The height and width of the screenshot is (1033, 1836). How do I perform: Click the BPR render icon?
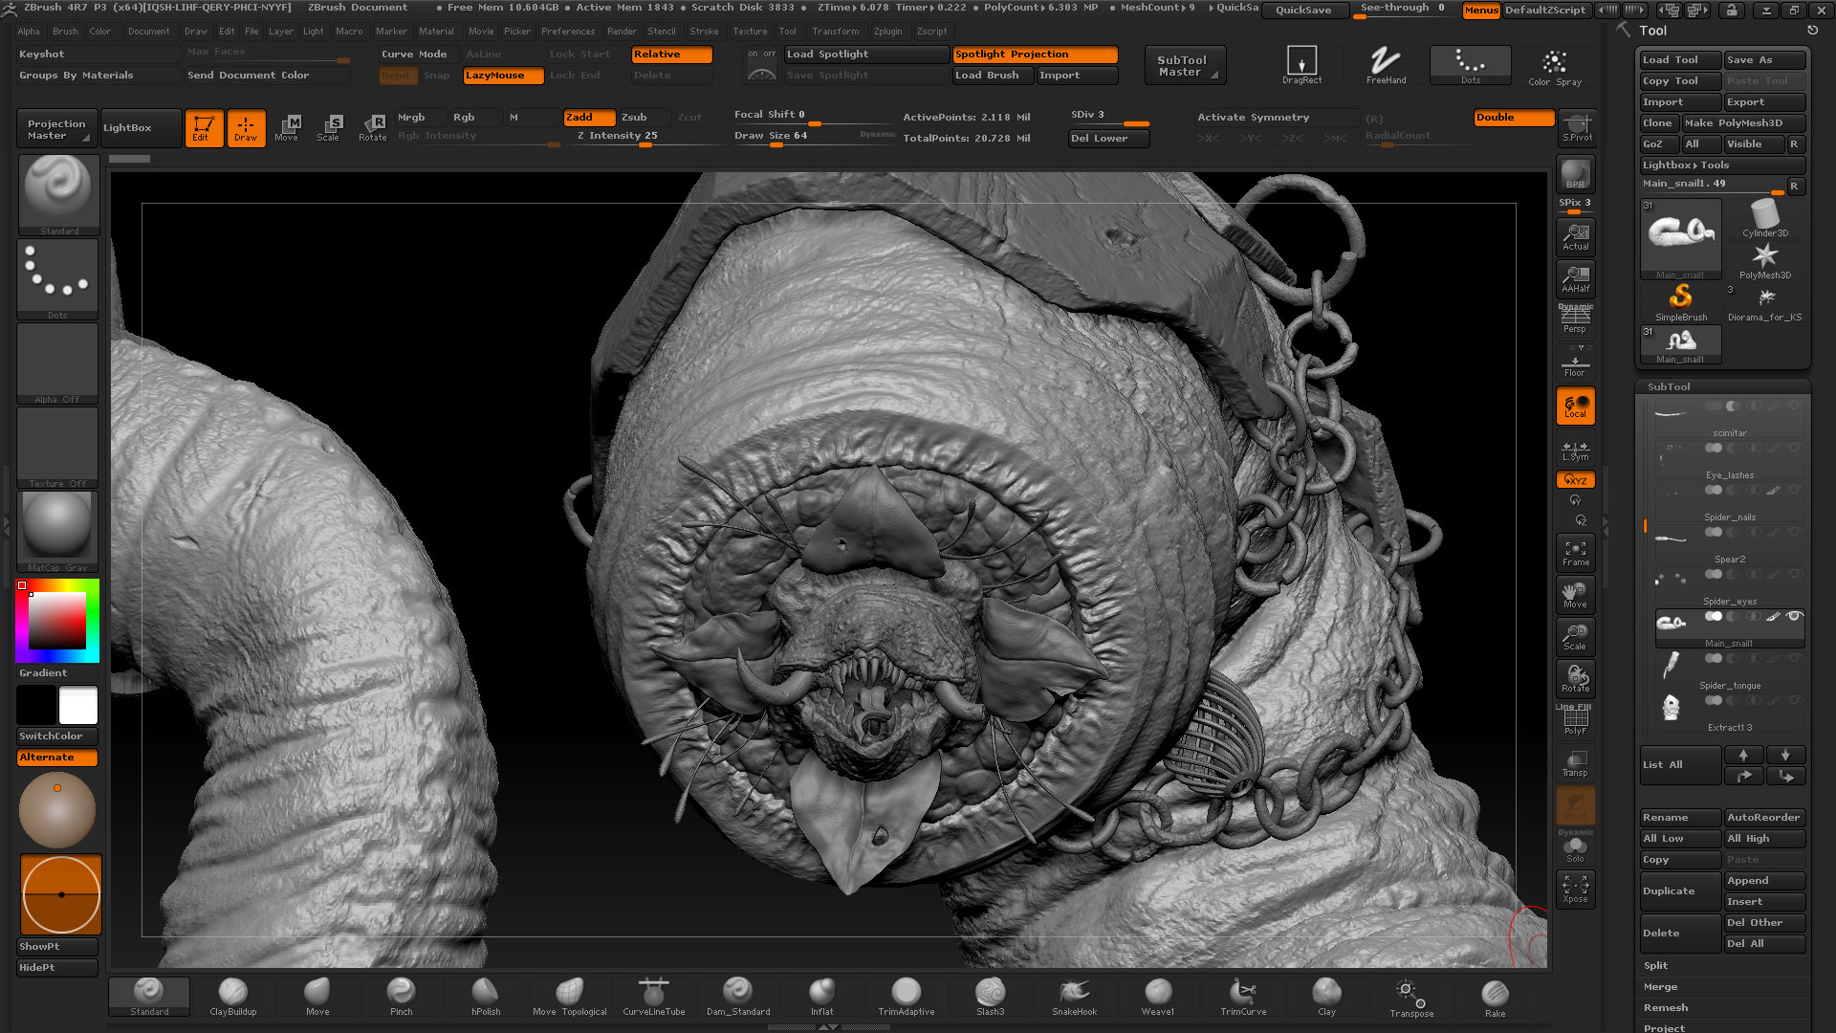click(x=1575, y=175)
